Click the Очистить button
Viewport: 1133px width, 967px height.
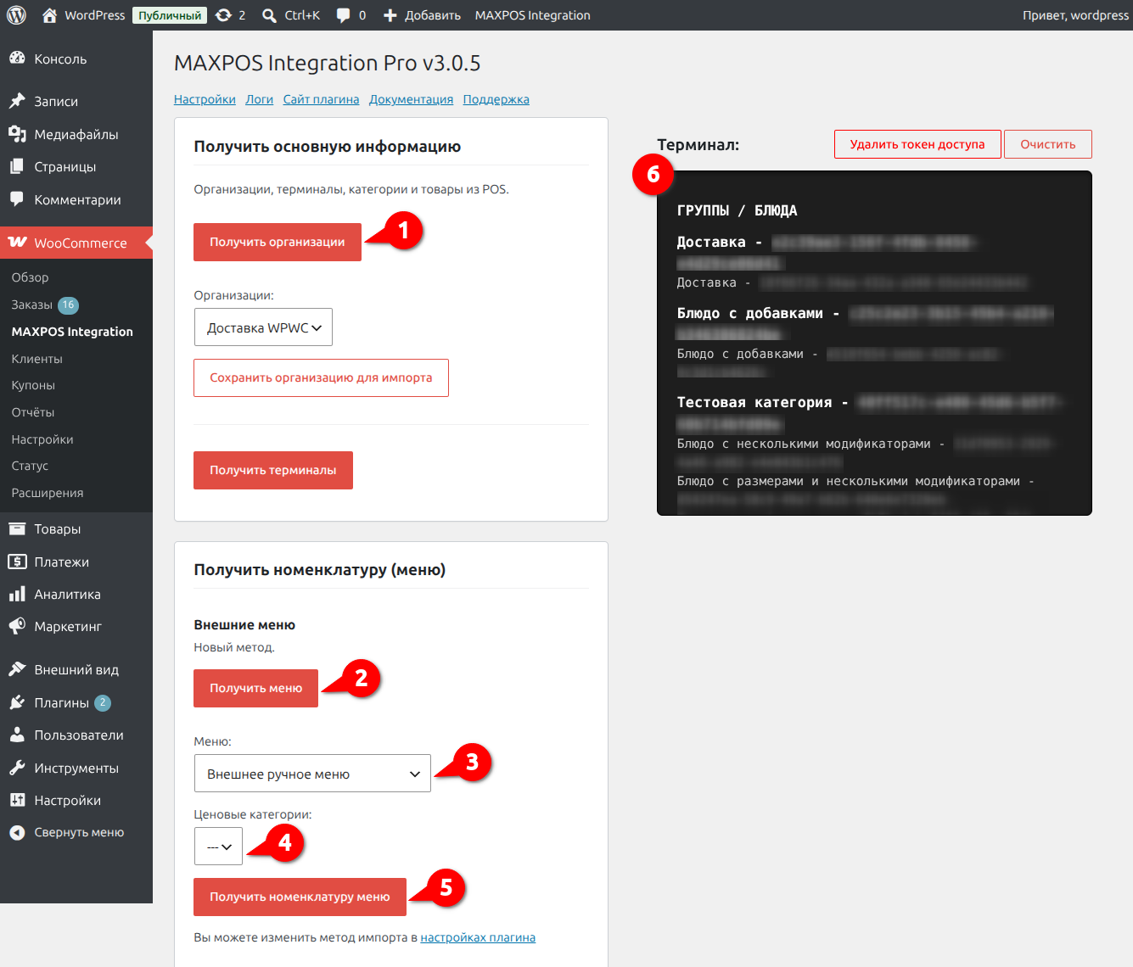pyautogui.click(x=1048, y=144)
